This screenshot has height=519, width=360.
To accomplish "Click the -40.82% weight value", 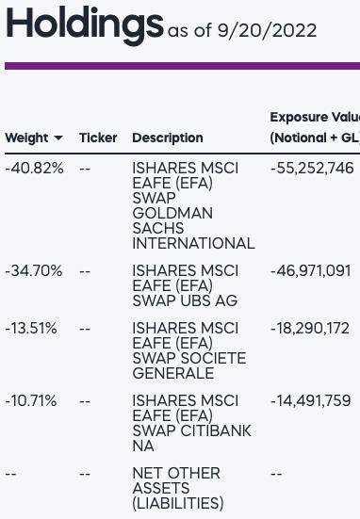I will coord(34,169).
